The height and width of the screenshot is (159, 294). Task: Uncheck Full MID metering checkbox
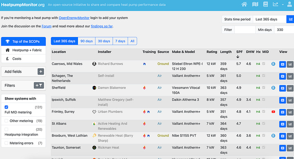[7, 107]
